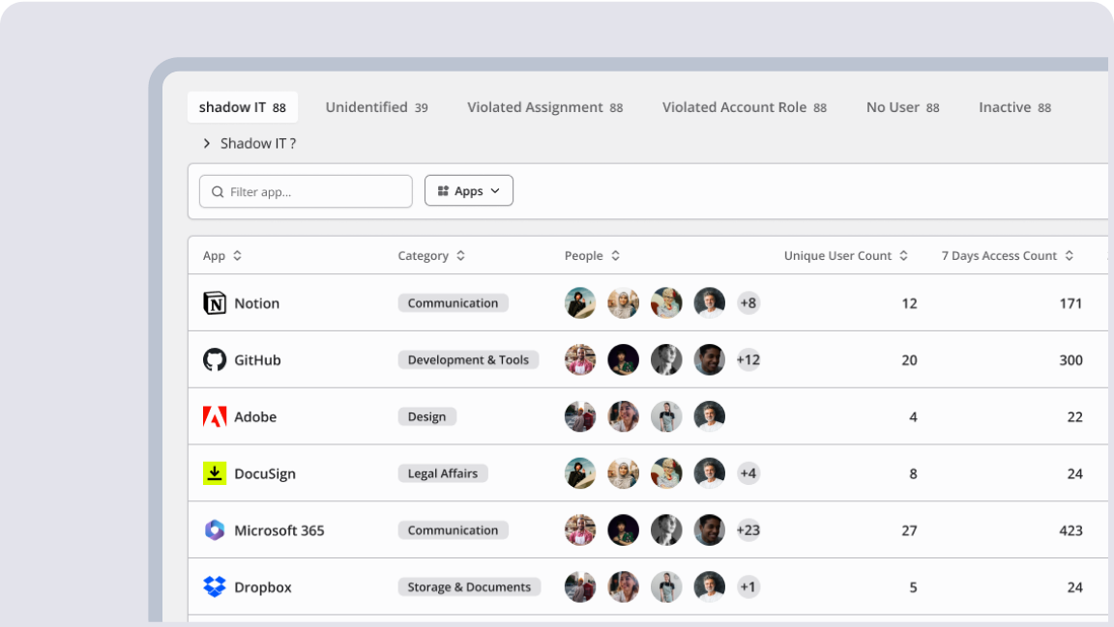The height and width of the screenshot is (627, 1114).
Task: Open the Violated Assignment tab
Action: point(544,107)
